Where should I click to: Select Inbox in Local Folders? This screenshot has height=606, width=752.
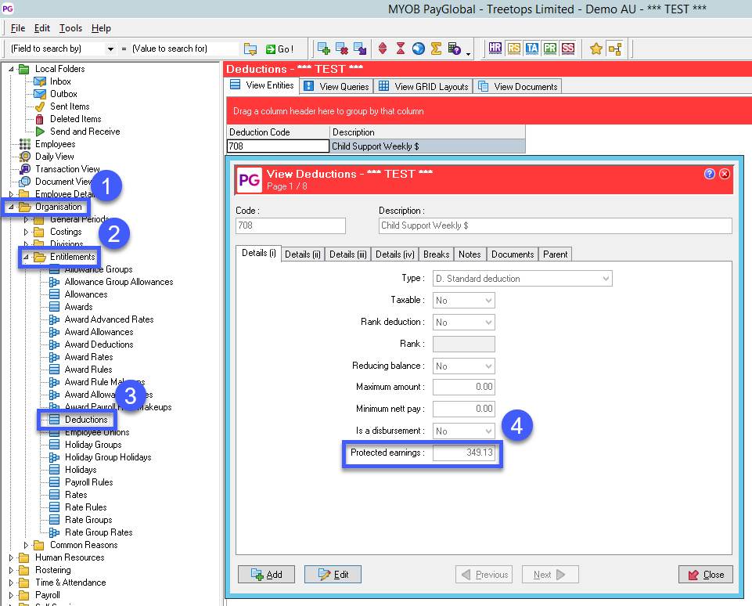point(60,81)
